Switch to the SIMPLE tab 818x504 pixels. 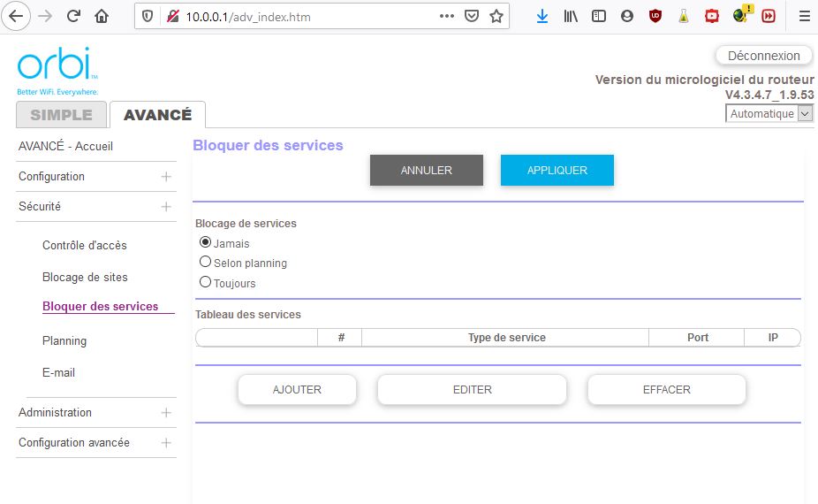point(61,115)
